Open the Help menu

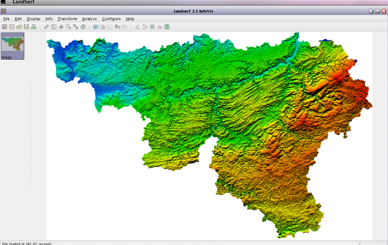point(130,19)
